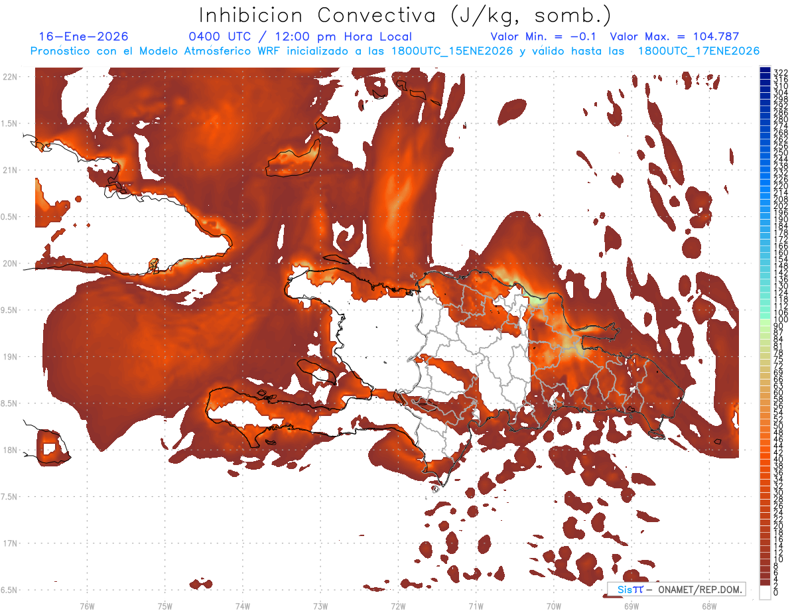Click the colorbar value label "0"
The width and height of the screenshot is (796, 615).
(x=777, y=592)
